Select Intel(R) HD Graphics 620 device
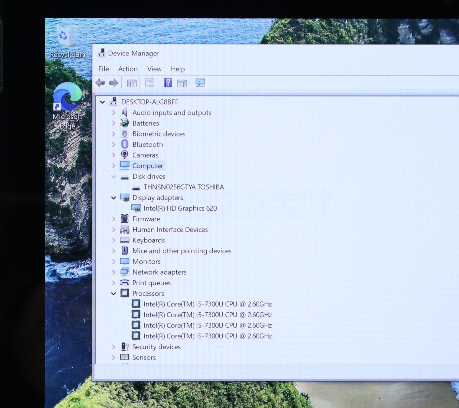 (180, 208)
